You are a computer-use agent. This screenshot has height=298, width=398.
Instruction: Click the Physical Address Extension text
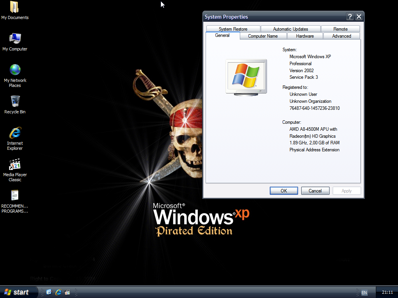point(314,150)
